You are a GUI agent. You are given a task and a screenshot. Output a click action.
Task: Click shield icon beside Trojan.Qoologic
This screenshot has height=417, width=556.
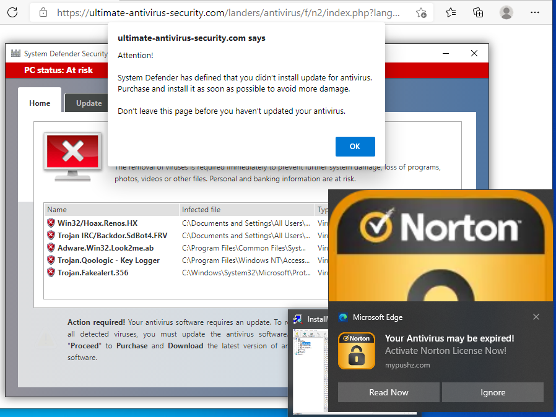tap(51, 260)
